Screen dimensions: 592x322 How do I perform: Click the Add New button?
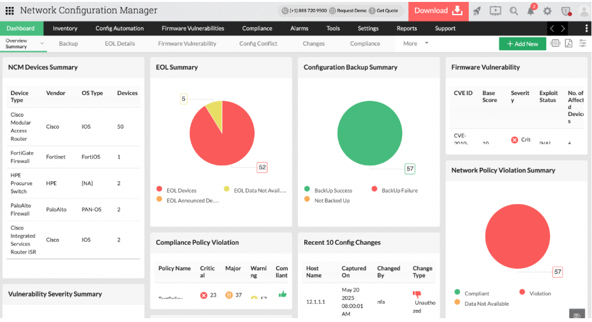(x=522, y=44)
